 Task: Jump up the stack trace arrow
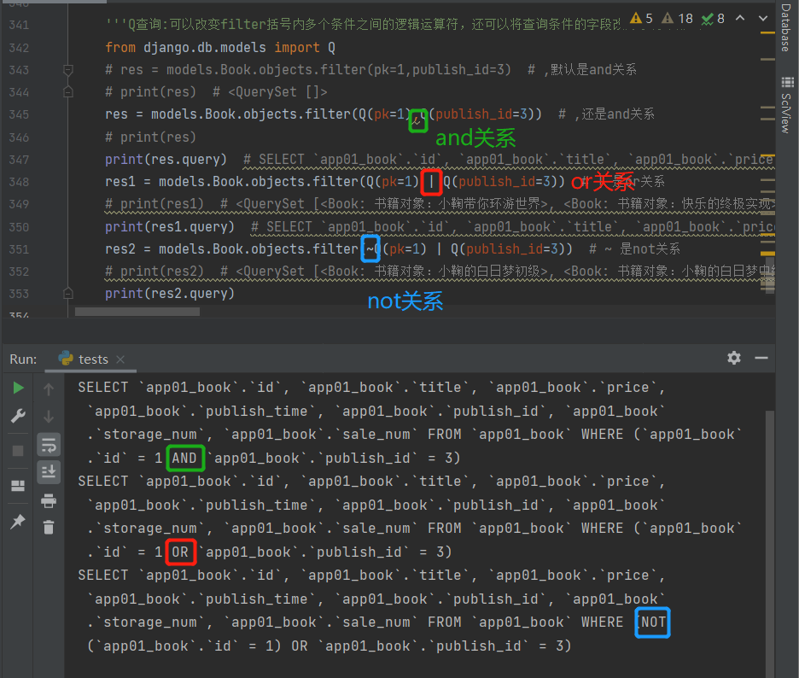49,389
